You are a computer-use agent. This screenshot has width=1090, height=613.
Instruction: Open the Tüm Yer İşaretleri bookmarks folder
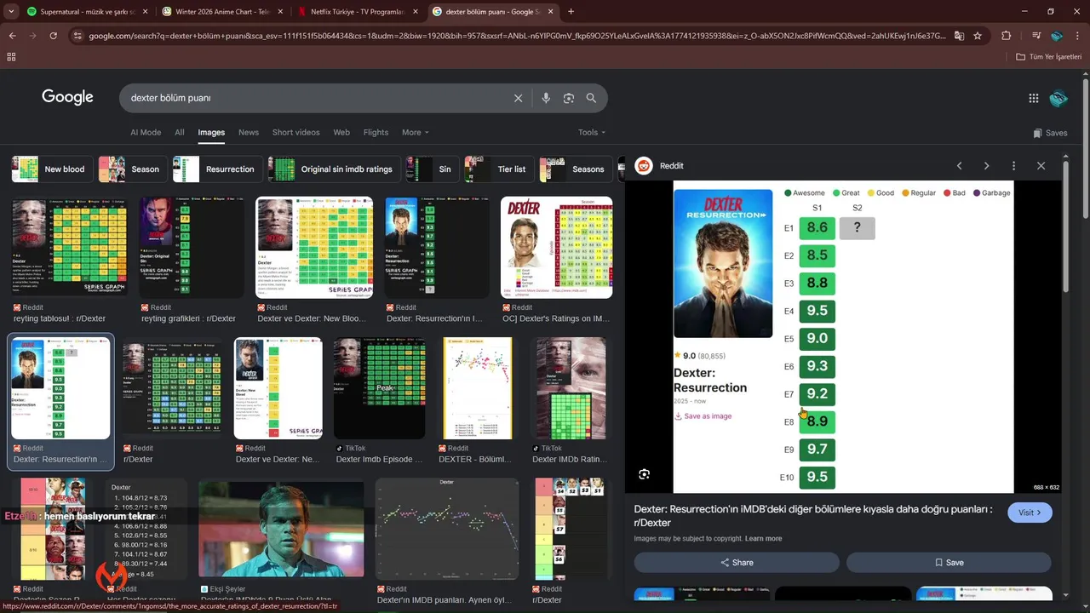coord(1049,56)
